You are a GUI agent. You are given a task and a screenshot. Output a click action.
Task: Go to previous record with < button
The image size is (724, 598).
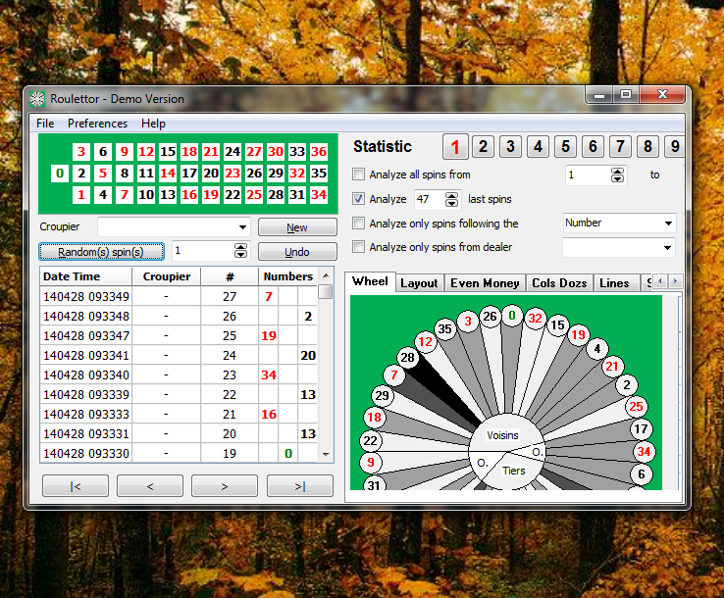150,486
